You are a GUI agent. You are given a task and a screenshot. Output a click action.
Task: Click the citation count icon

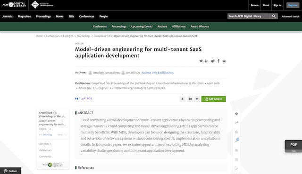tap(76, 99)
